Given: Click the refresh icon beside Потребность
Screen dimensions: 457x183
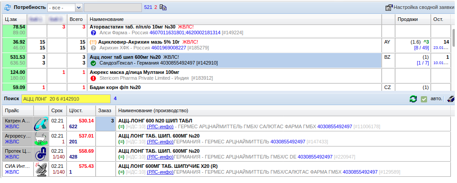Looking at the screenshot, I should 8,8.
